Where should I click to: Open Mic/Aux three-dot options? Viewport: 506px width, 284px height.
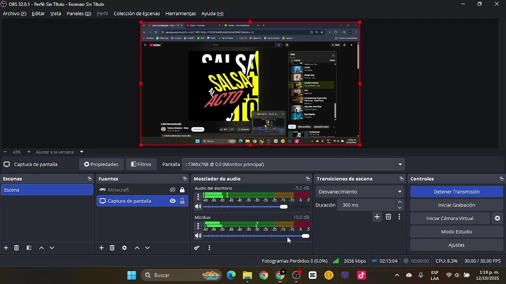198,226
